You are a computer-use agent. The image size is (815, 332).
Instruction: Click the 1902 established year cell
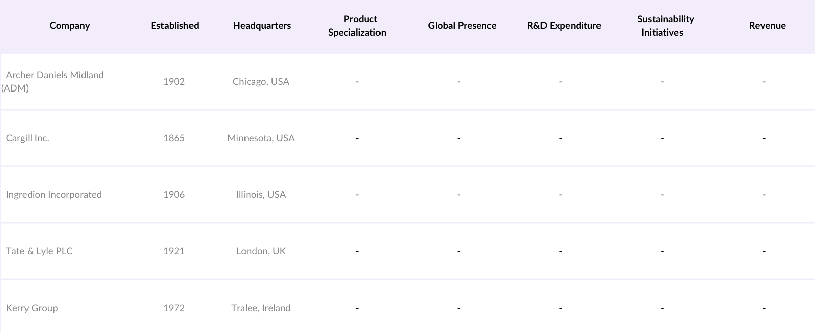(174, 82)
